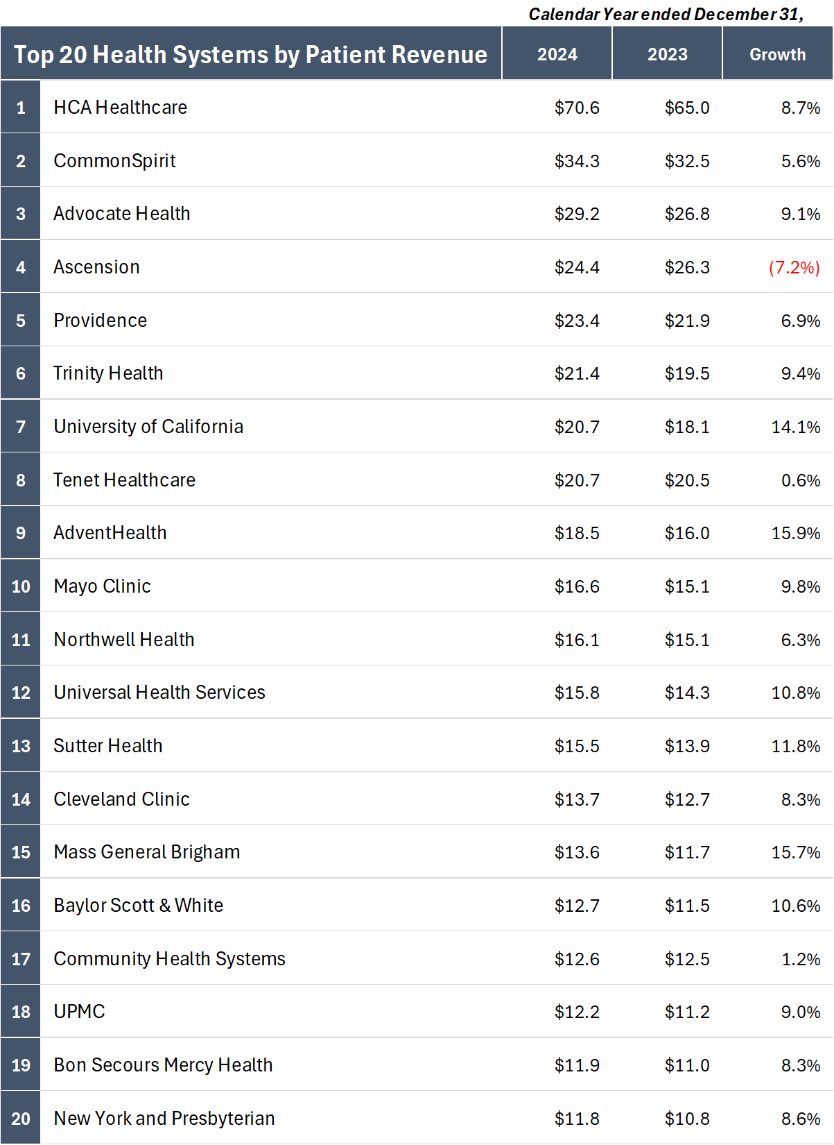This screenshot has width=834, height=1145.
Task: Select the CommonSpirit system name
Action: [114, 161]
